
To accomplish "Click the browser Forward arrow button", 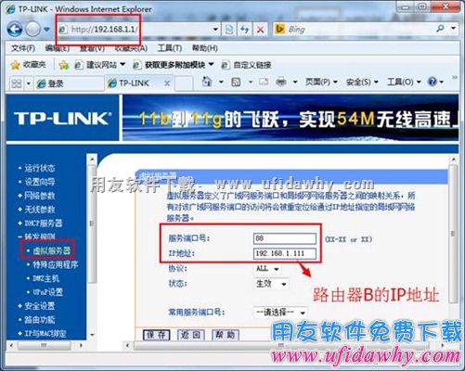I will (x=32, y=30).
